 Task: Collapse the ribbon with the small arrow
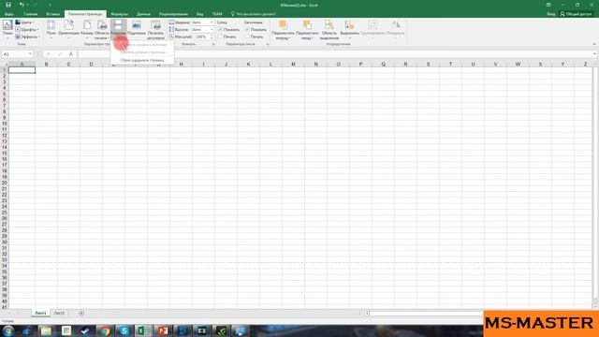coord(594,44)
